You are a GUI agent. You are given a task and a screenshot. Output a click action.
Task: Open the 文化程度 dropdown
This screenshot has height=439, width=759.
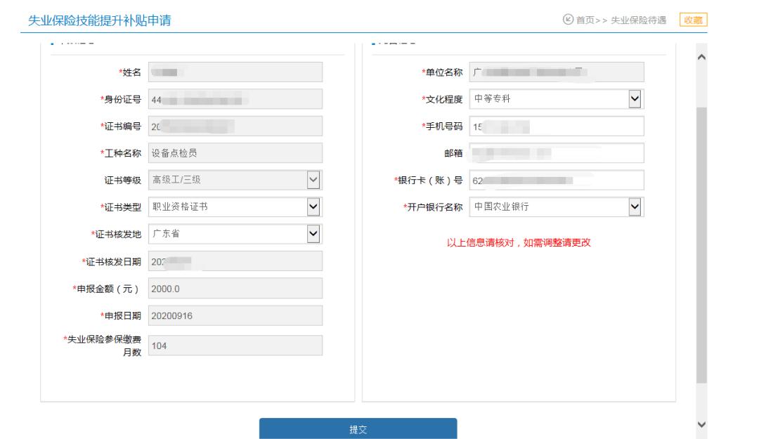635,99
